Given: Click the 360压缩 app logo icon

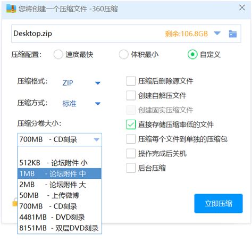Looking at the screenshot, I should click(x=11, y=9).
